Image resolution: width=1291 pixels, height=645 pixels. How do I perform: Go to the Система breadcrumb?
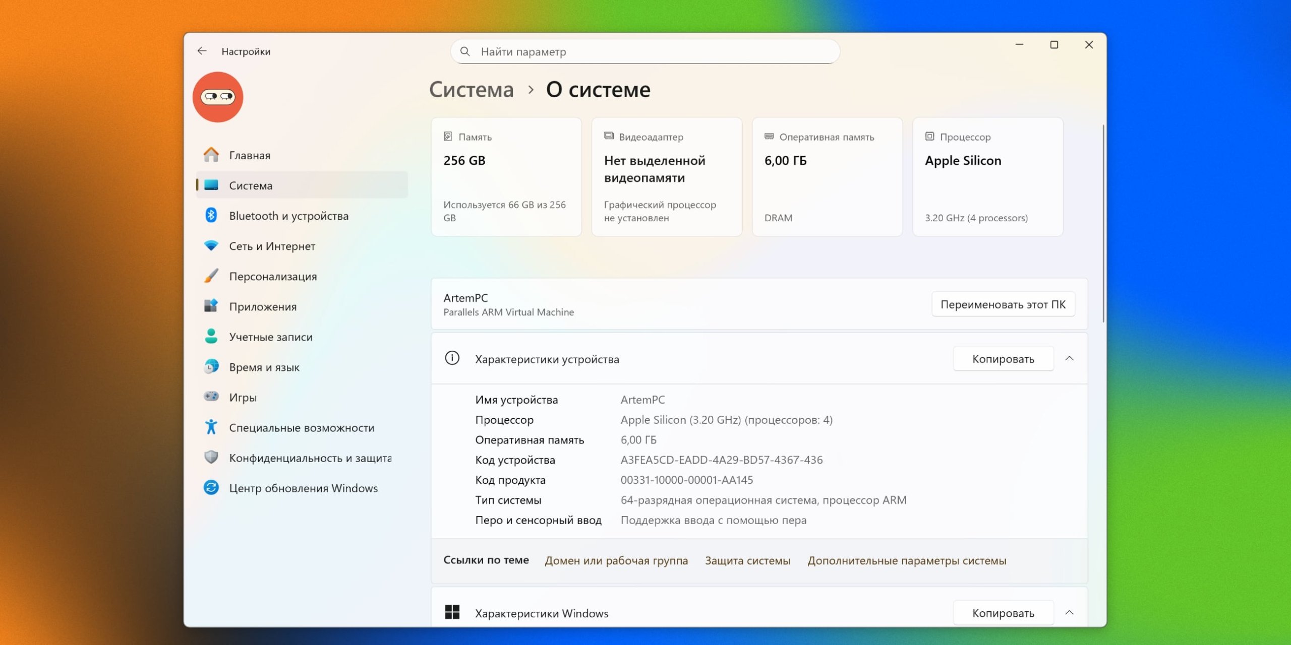[x=472, y=90]
